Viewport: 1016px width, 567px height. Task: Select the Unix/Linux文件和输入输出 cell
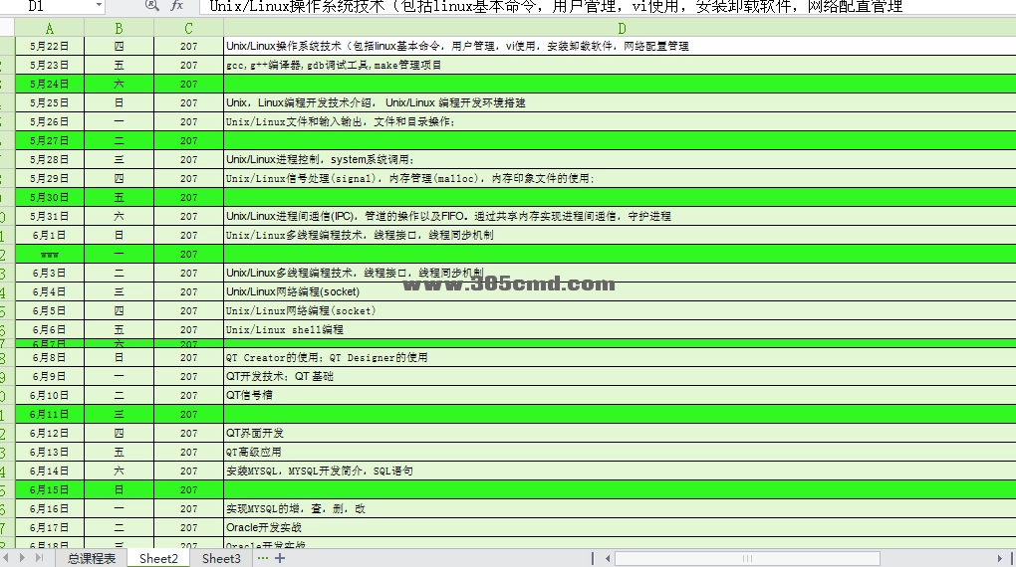click(x=621, y=121)
